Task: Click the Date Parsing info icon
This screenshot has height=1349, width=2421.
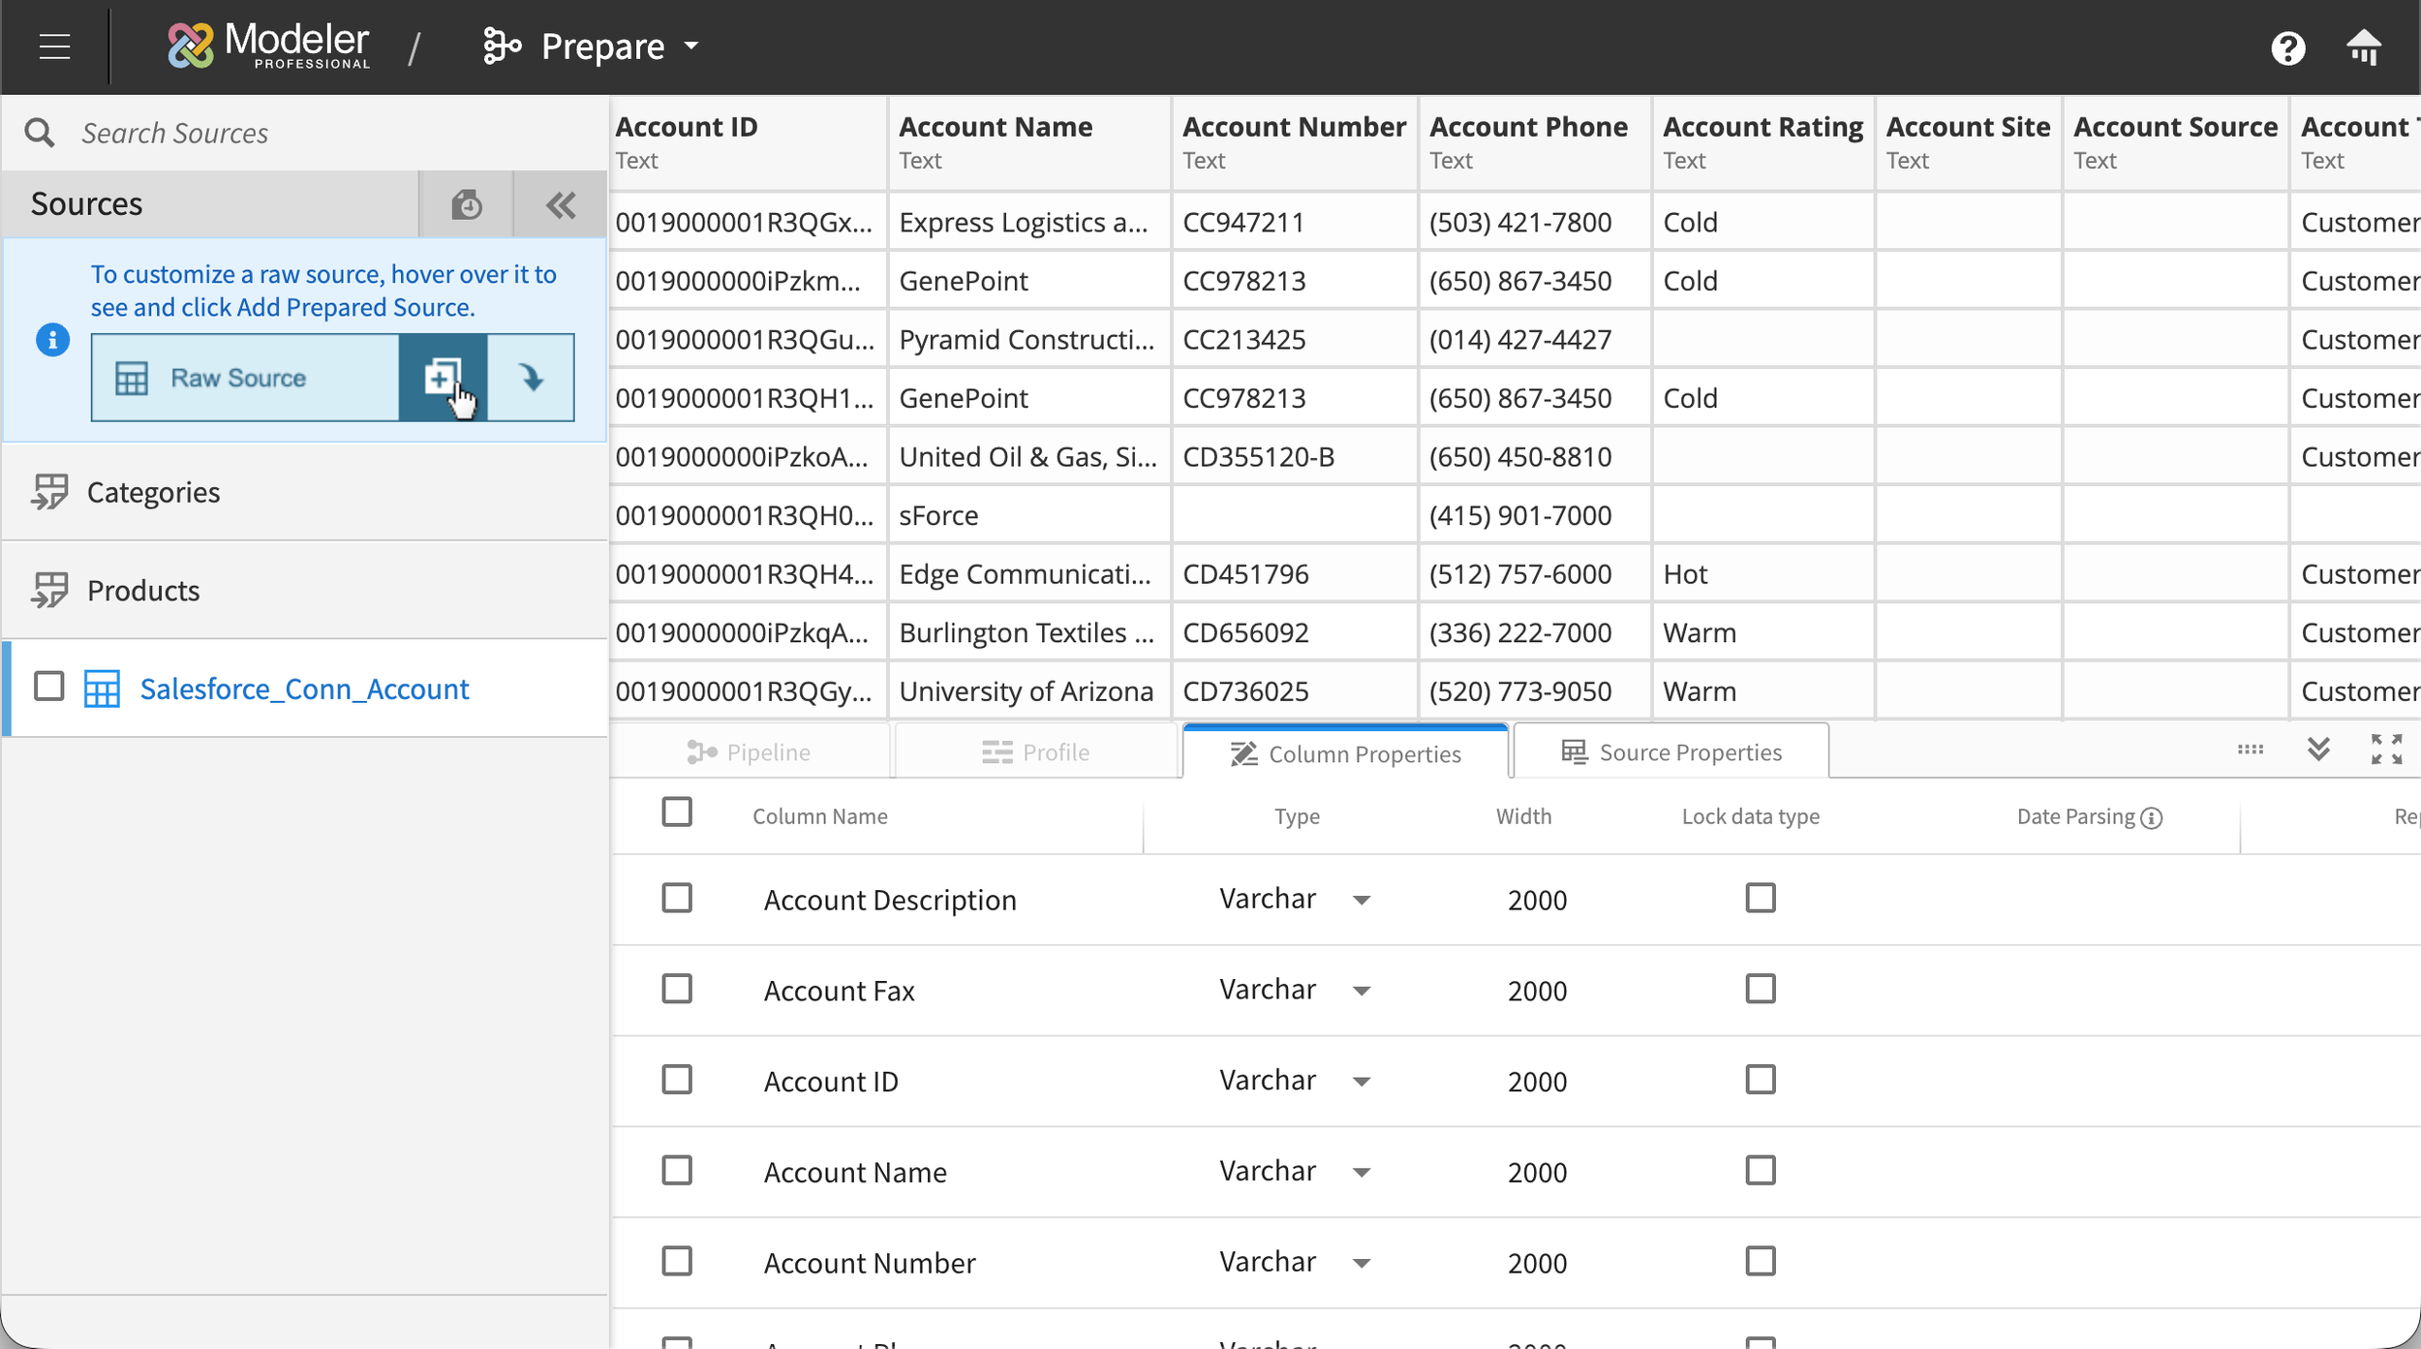Action: coord(2152,818)
